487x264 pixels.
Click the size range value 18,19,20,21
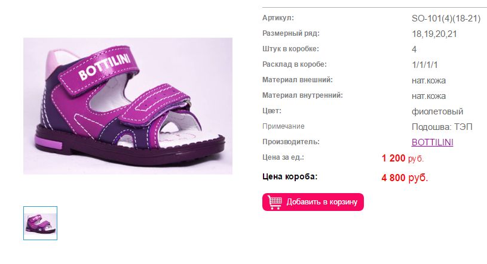pos(434,34)
